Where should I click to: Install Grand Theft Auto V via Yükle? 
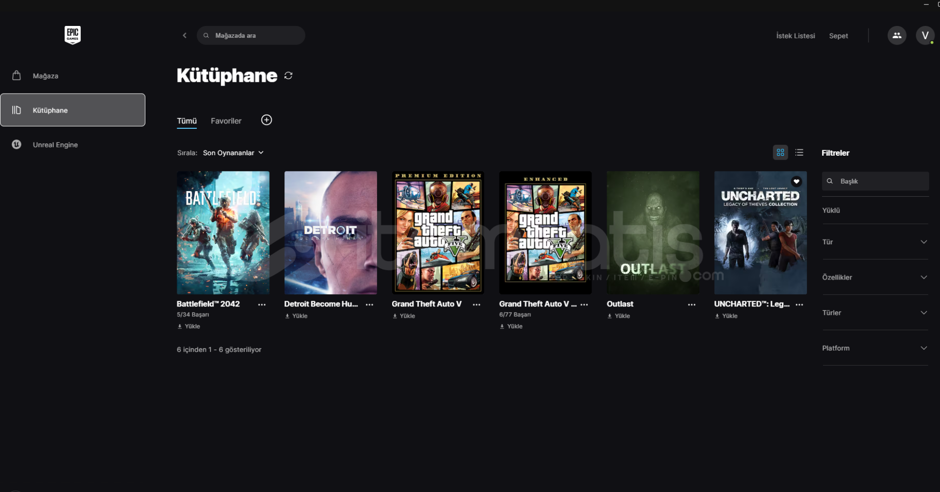tap(403, 316)
